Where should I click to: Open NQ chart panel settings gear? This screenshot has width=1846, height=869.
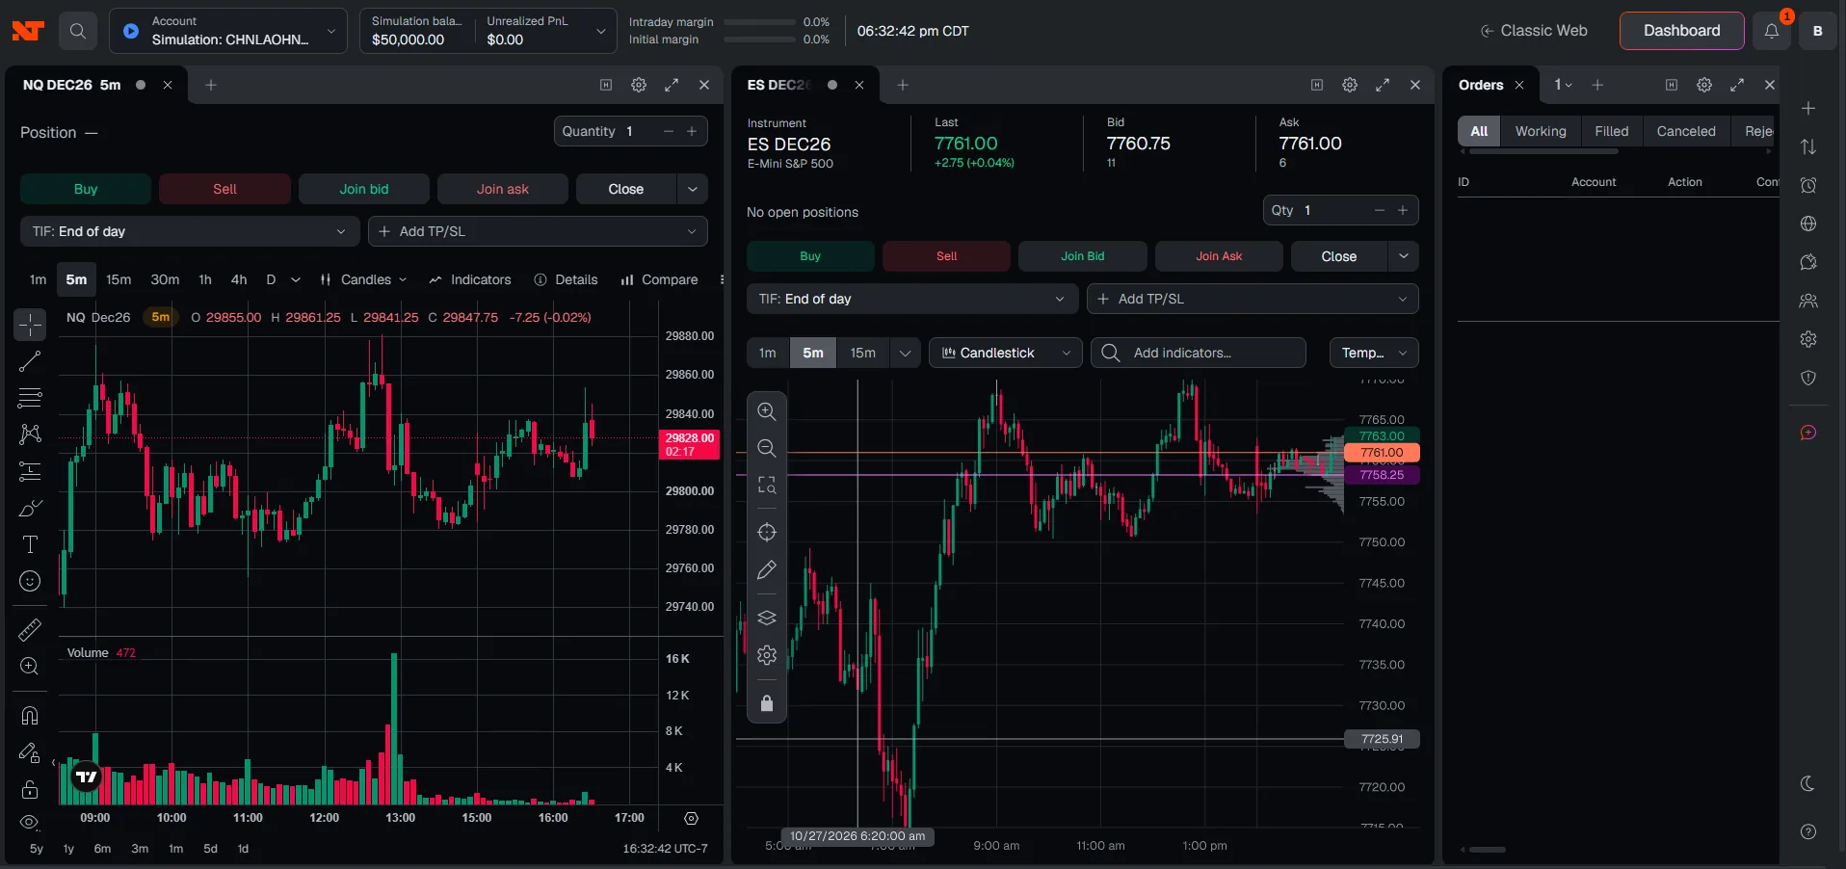coord(639,85)
